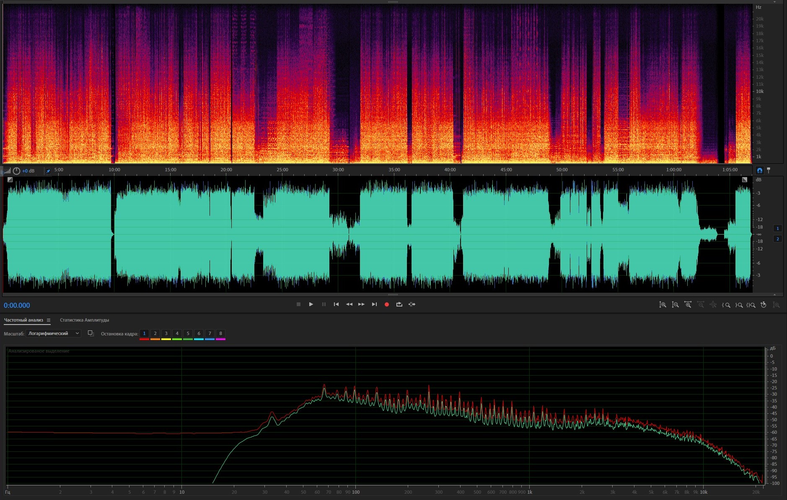Open the Масштаб Логарифмический dropdown
Screen dimensions: 787x500
[53, 333]
